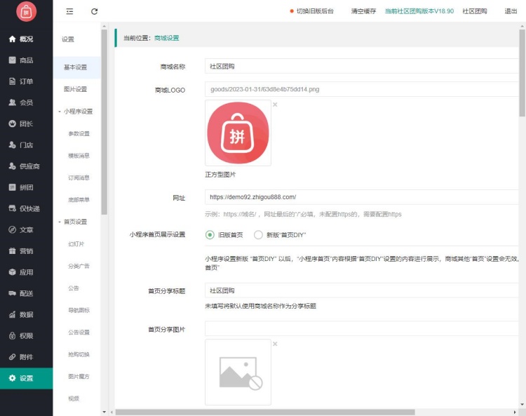Click the 切换旧版后台 link
The height and width of the screenshot is (416, 526).
(315, 11)
